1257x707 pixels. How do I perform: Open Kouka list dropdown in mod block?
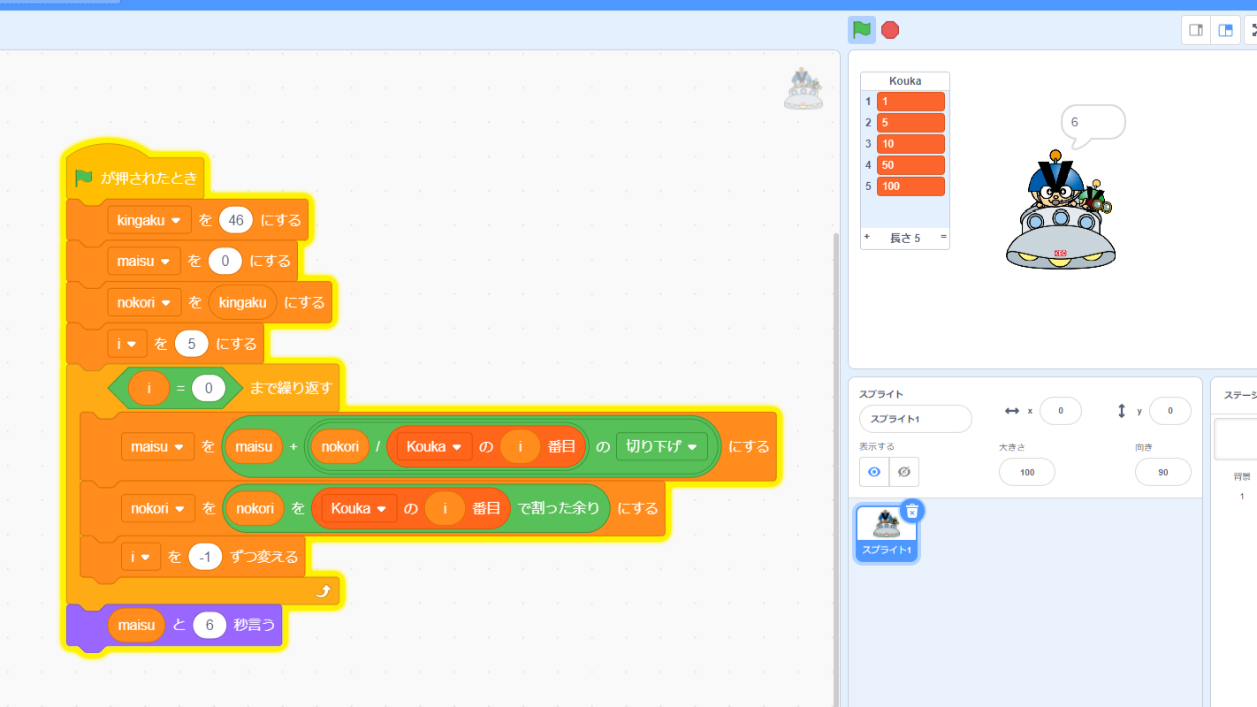point(359,508)
